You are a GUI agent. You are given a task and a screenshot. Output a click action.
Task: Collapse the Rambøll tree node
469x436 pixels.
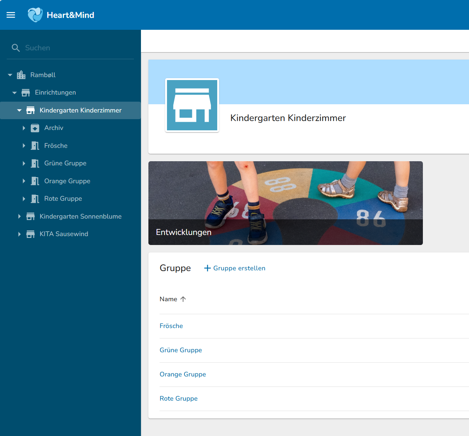tap(10, 75)
